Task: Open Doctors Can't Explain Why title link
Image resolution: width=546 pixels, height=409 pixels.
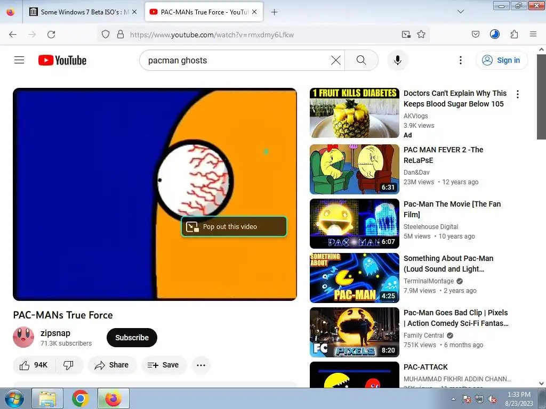Action: (x=455, y=99)
